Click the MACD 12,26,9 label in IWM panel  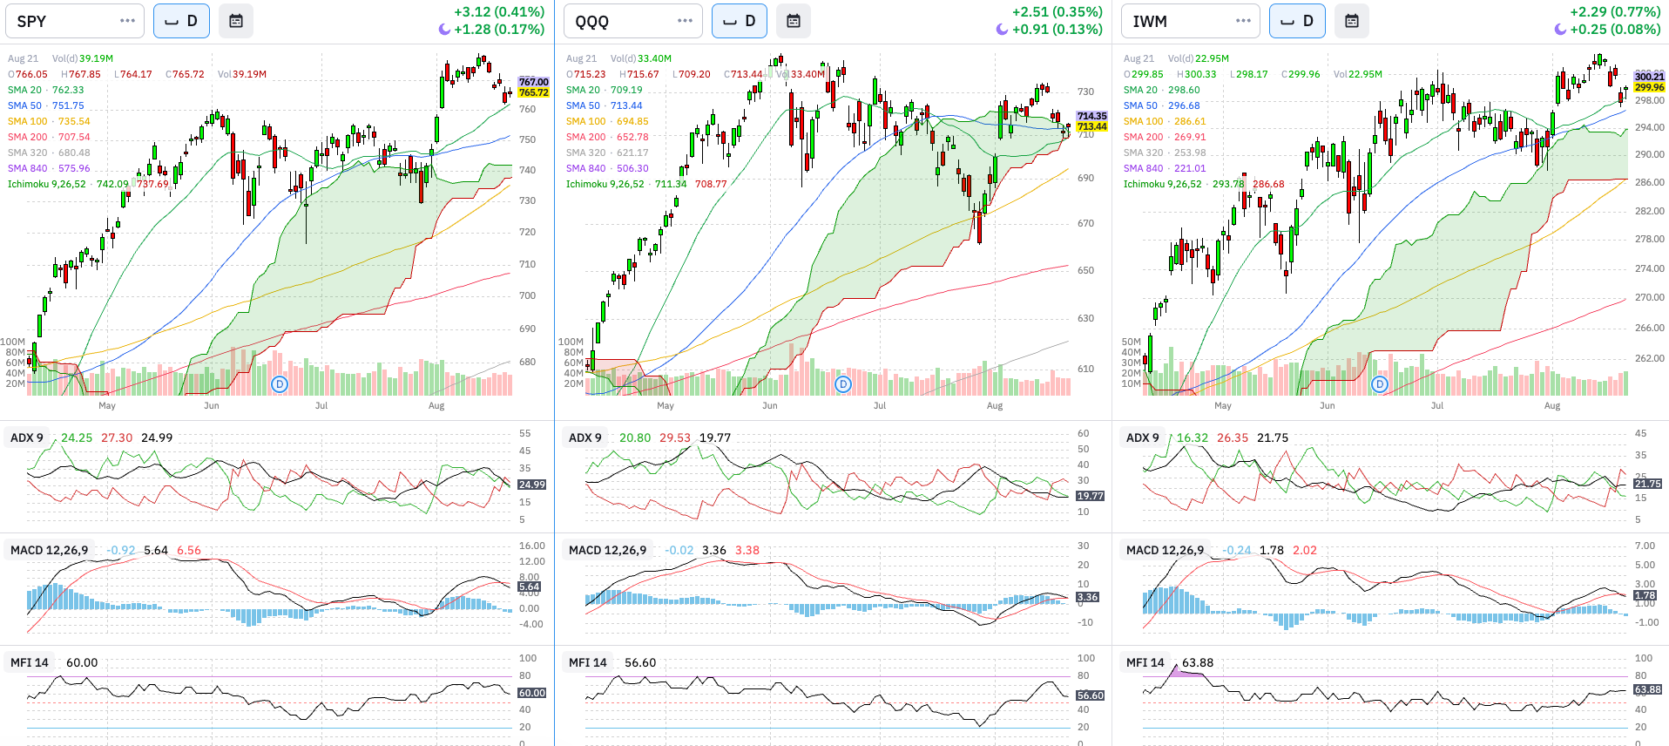point(1166,550)
